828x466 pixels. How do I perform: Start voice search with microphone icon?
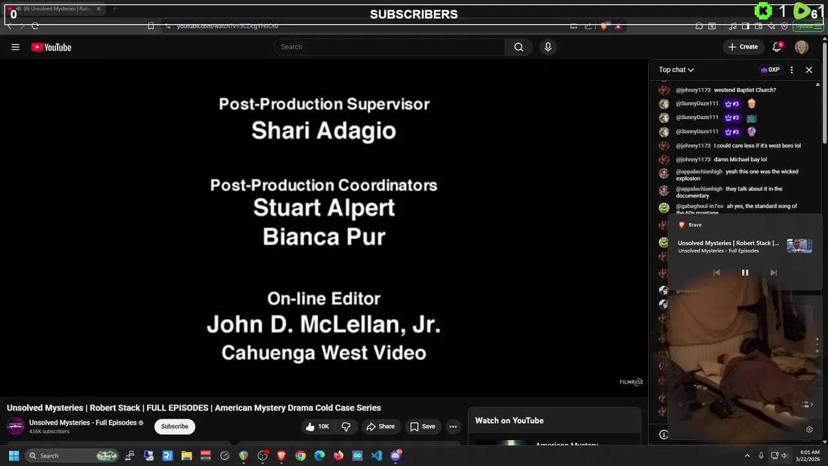click(x=548, y=47)
